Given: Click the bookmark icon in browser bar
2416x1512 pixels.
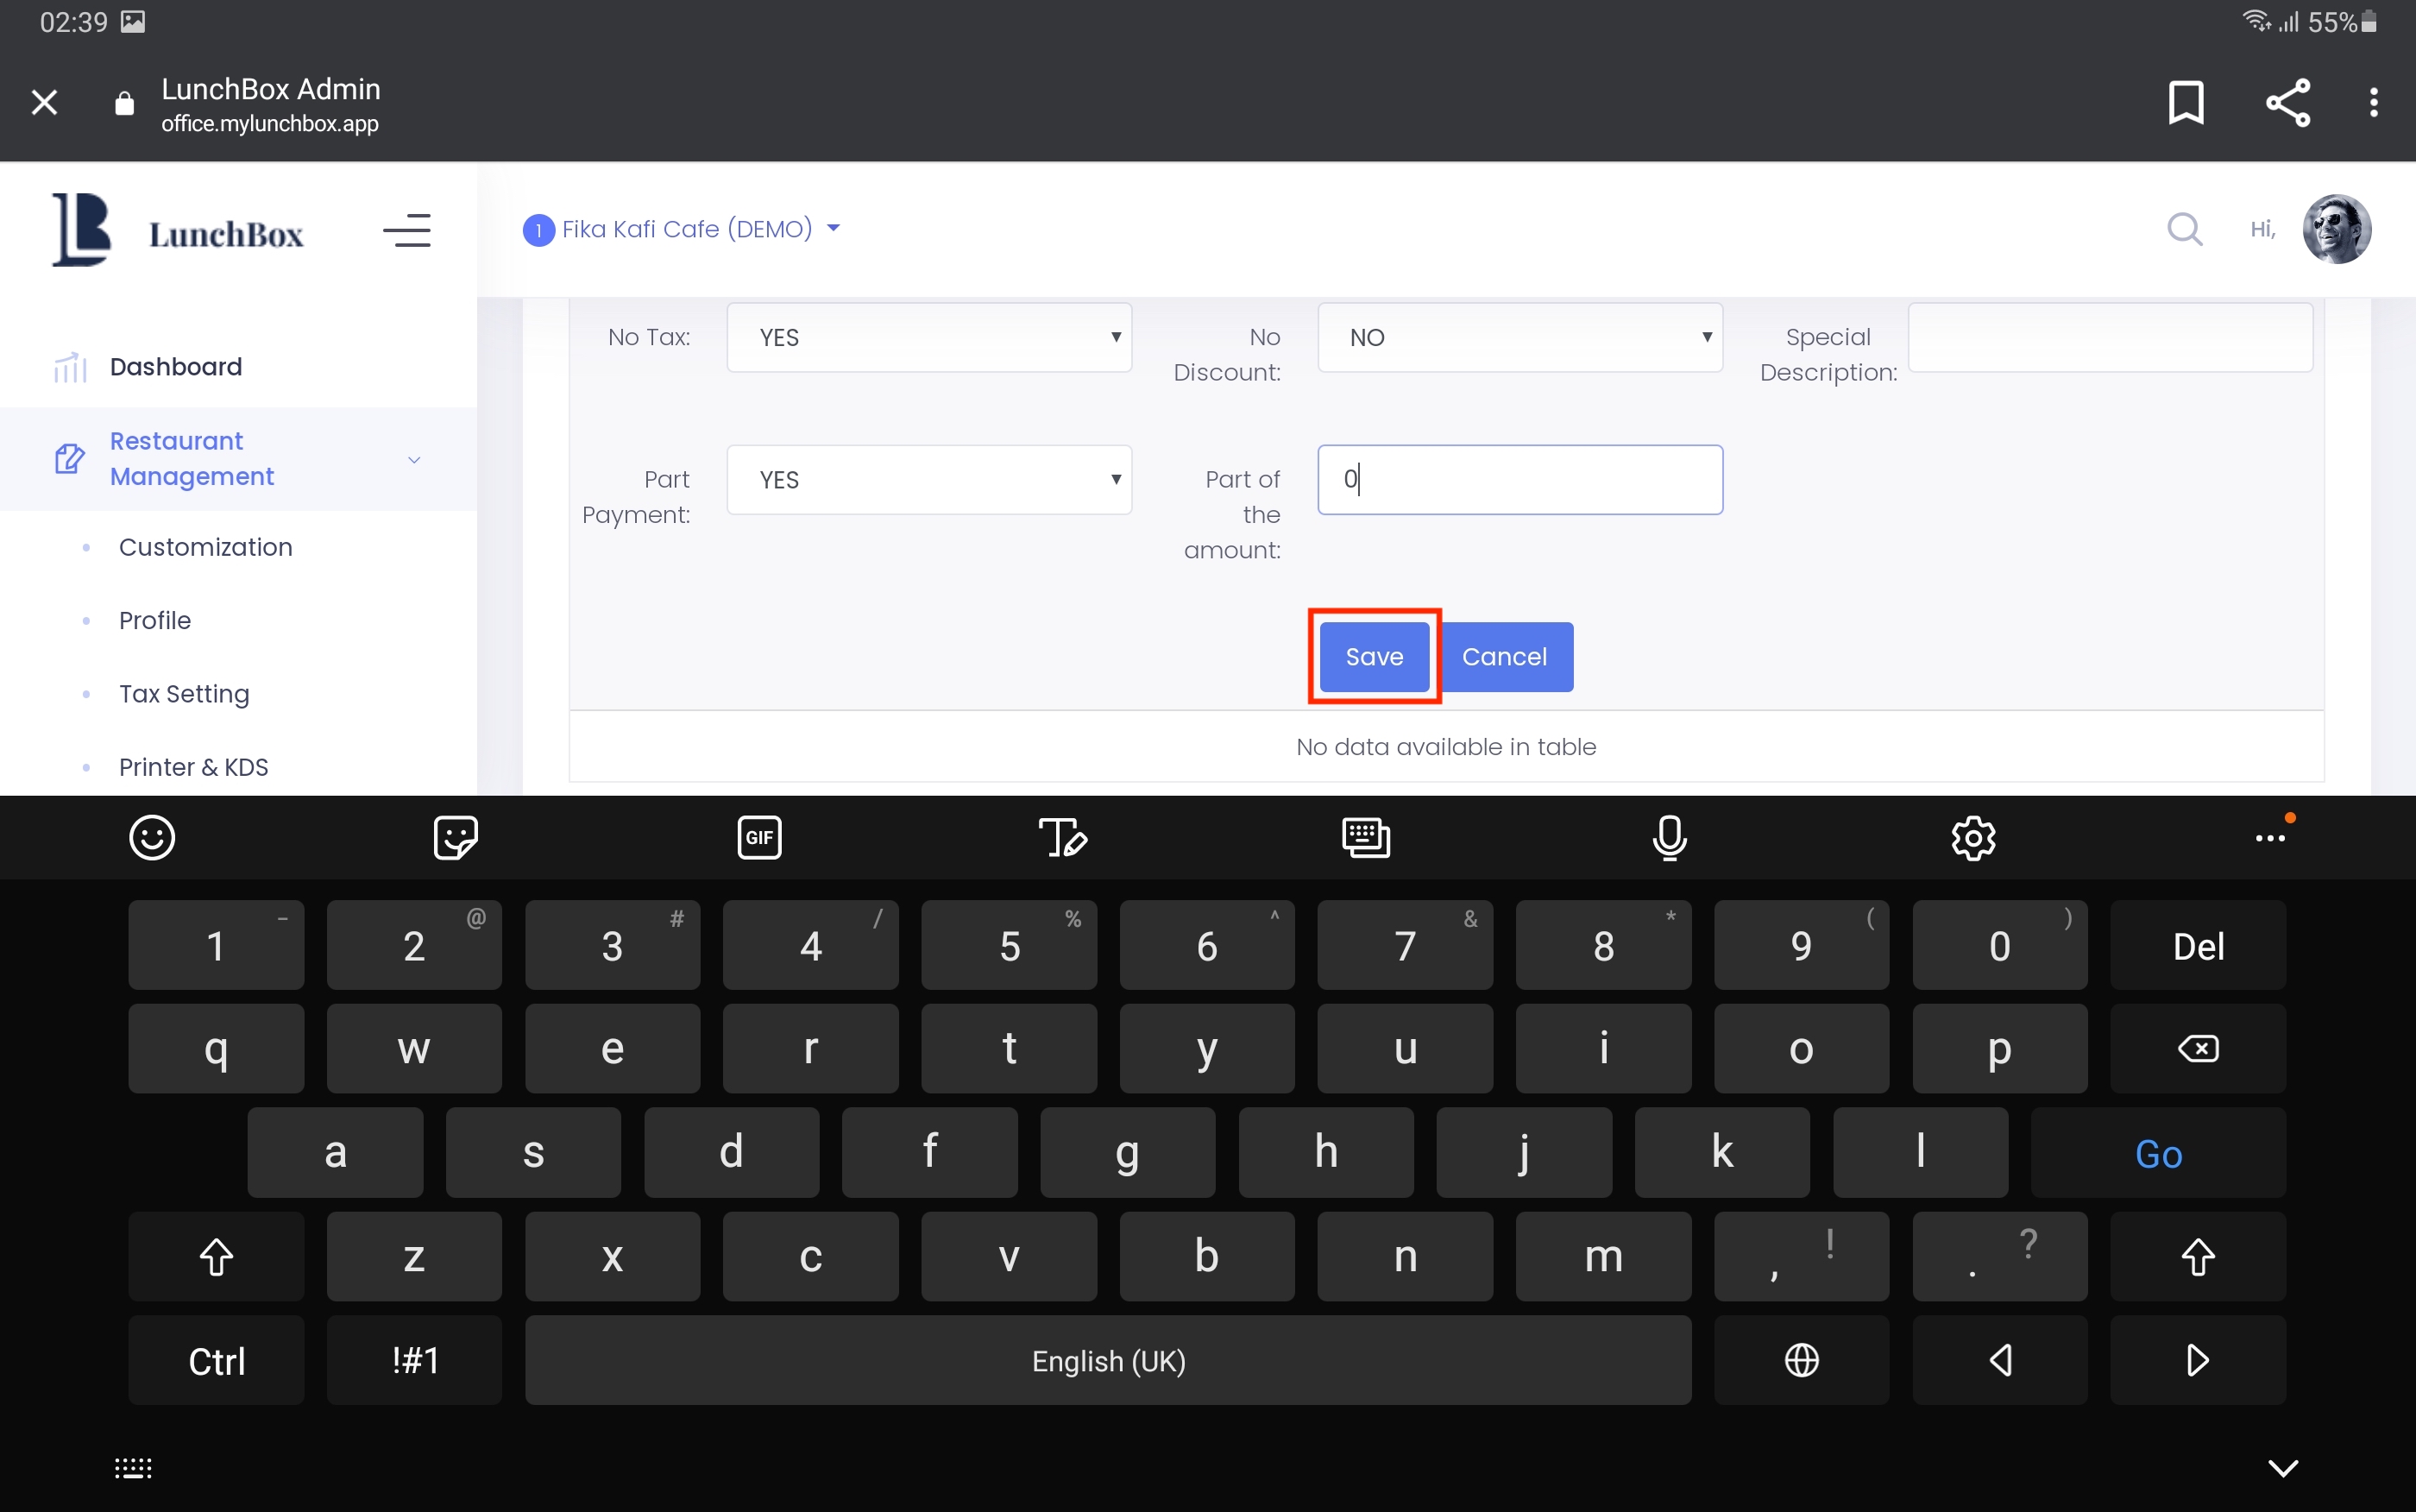Looking at the screenshot, I should pyautogui.click(x=2185, y=102).
